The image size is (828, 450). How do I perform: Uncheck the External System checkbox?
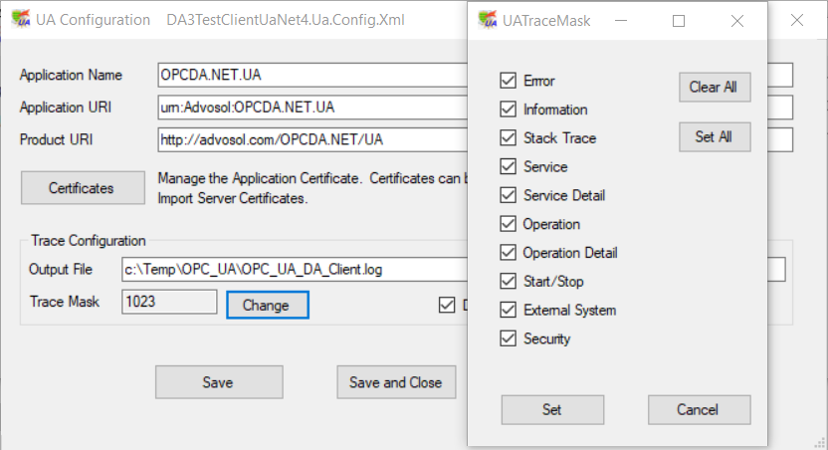pyautogui.click(x=509, y=311)
